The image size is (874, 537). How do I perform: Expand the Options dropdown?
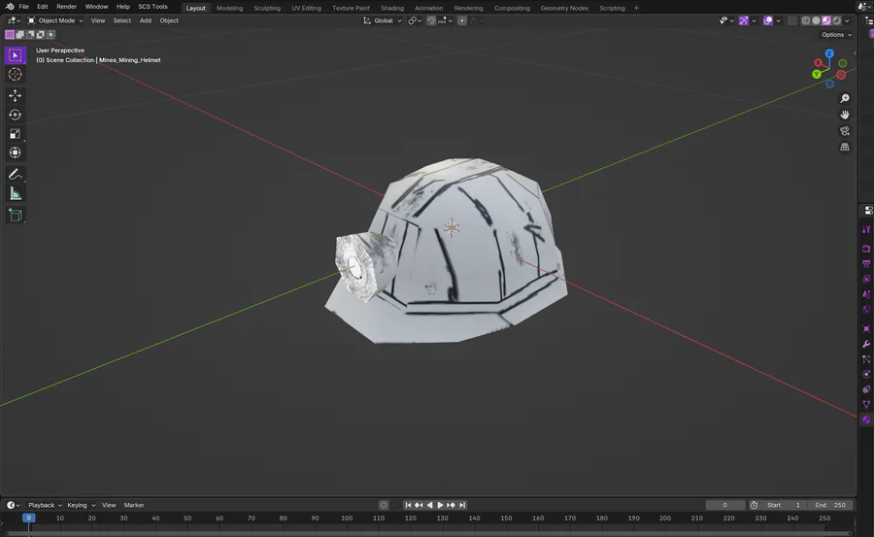(837, 35)
